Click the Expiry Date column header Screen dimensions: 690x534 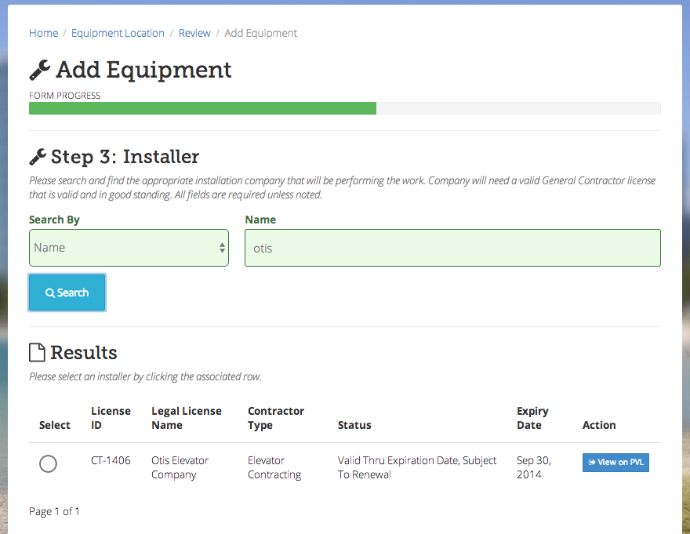click(x=532, y=418)
